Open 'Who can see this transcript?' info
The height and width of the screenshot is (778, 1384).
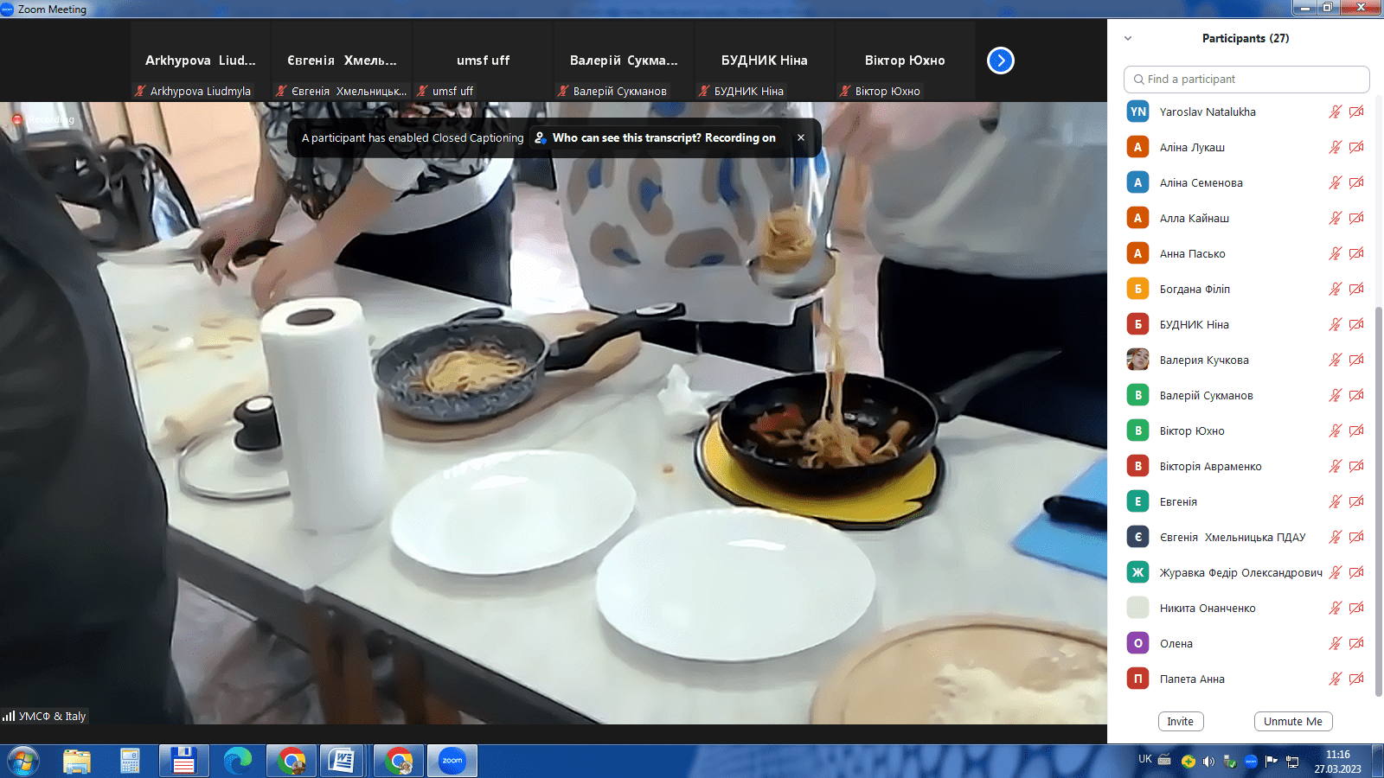pos(655,137)
